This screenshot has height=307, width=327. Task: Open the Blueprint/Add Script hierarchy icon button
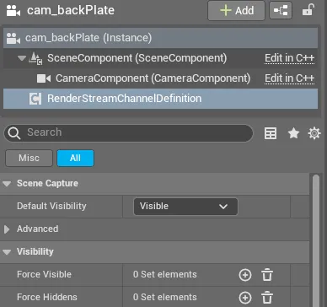click(281, 11)
